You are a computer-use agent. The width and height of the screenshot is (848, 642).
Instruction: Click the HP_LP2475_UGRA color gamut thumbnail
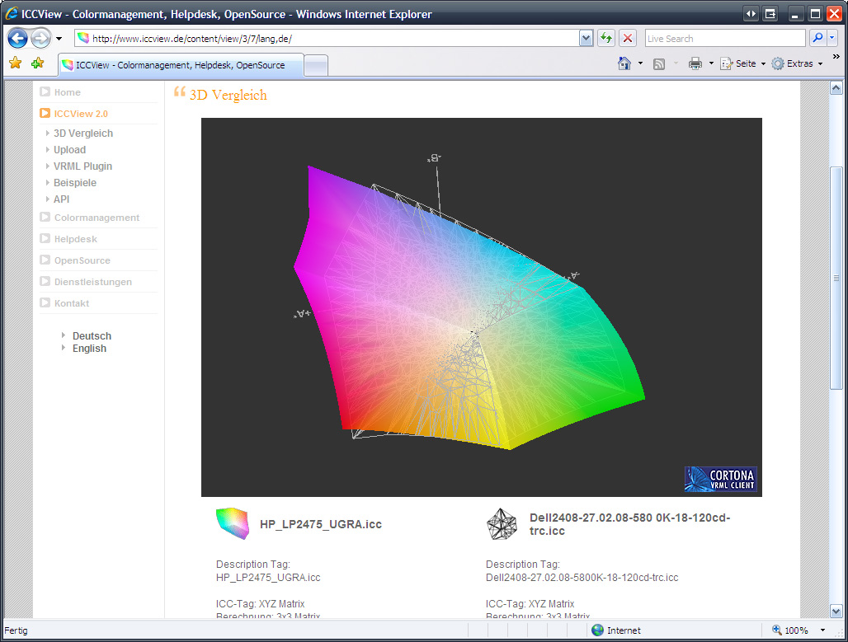tap(232, 523)
